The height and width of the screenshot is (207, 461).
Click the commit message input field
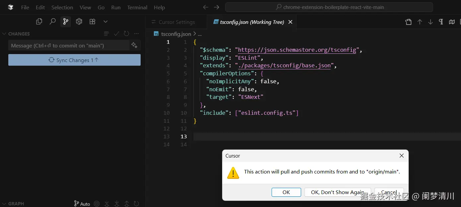pos(68,45)
